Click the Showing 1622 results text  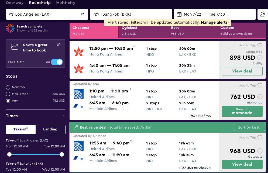coord(32,30)
